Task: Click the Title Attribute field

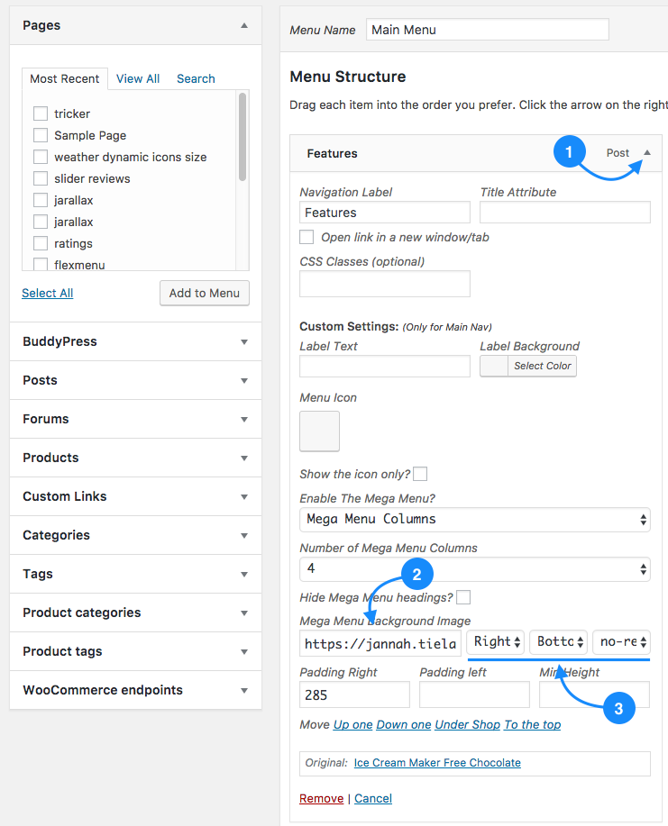Action: pos(565,213)
